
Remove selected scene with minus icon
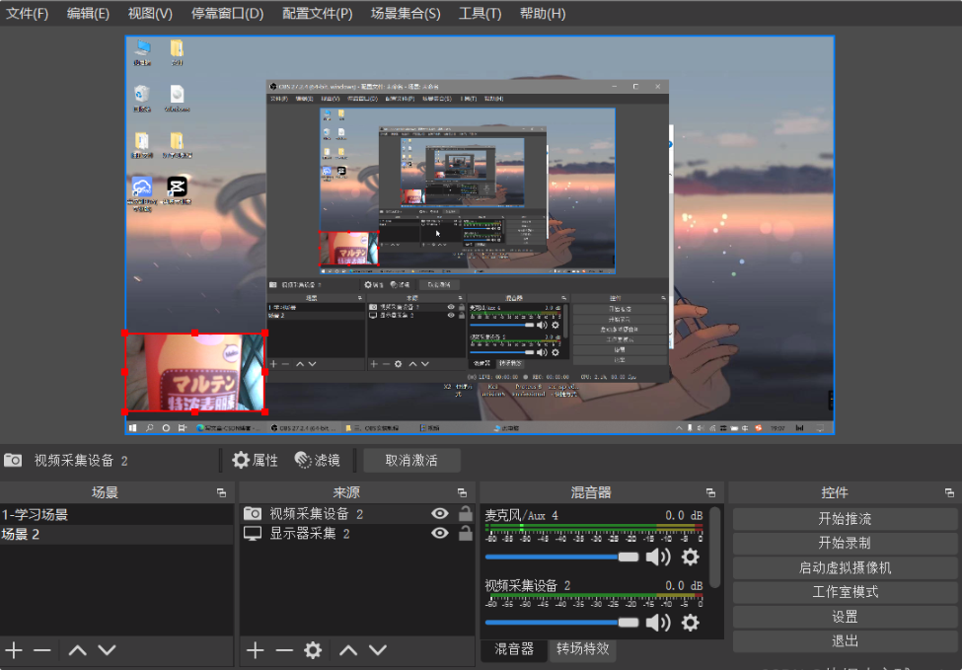click(42, 650)
